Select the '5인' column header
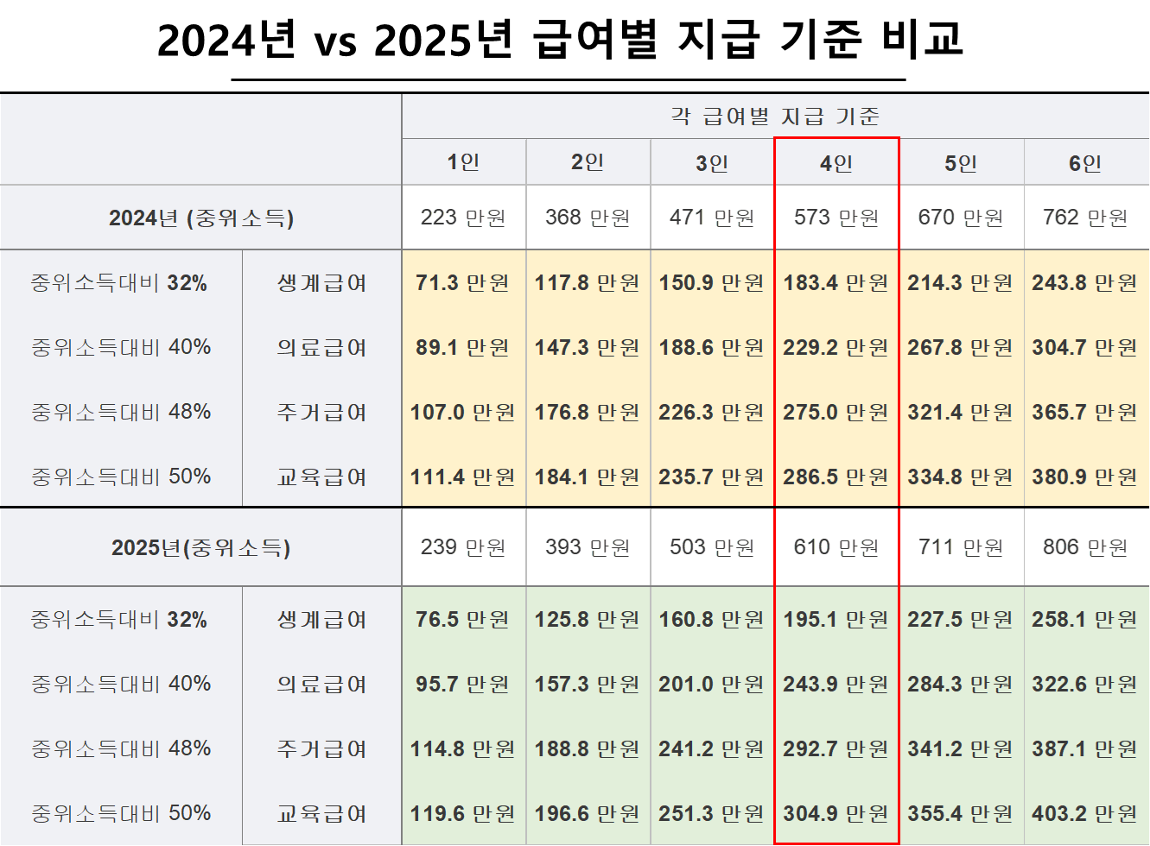Viewport: 1150px width, 846px height. (961, 163)
